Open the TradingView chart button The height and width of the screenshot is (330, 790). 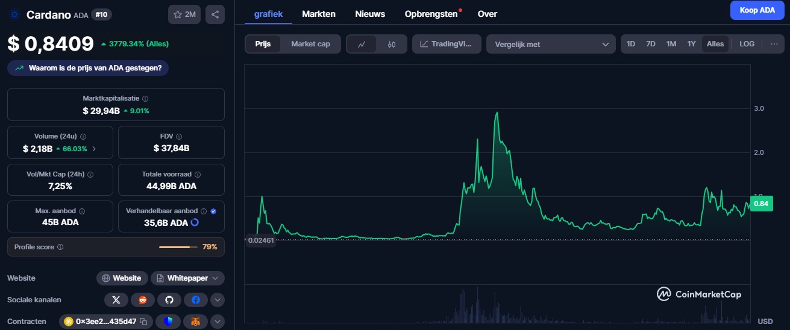click(447, 44)
